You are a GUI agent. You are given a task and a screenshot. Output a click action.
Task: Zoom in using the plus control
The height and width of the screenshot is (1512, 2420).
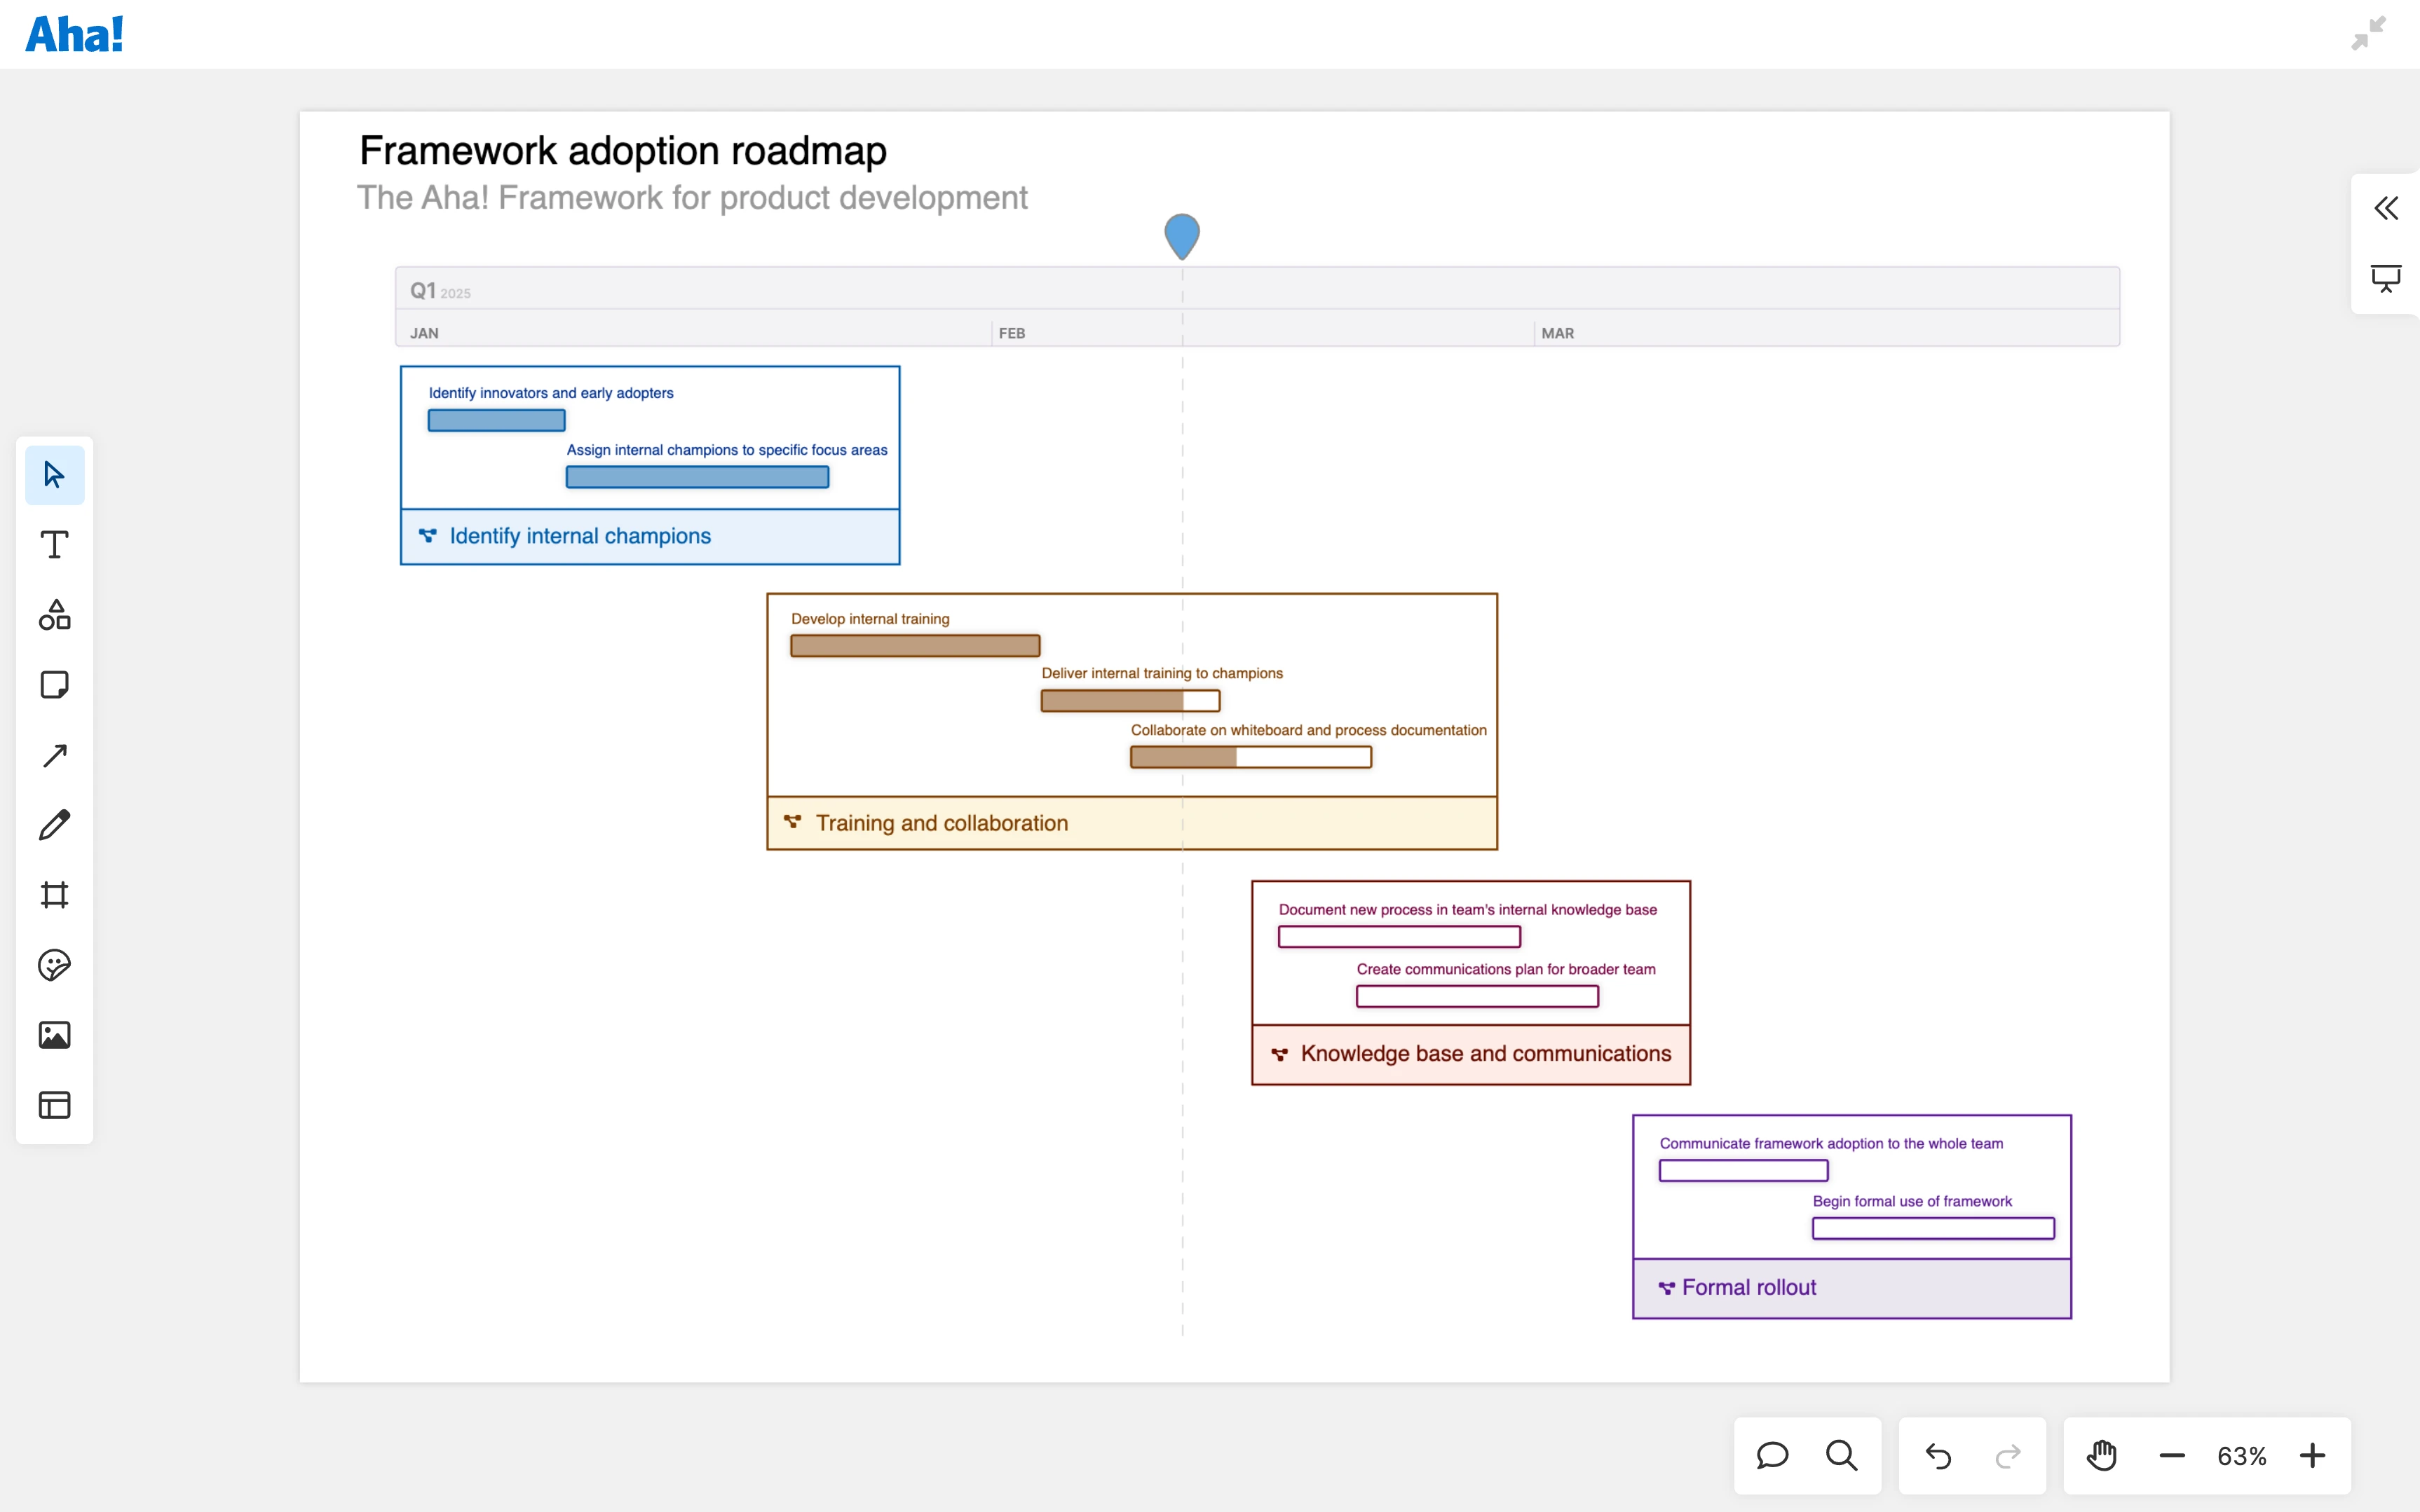point(2312,1456)
